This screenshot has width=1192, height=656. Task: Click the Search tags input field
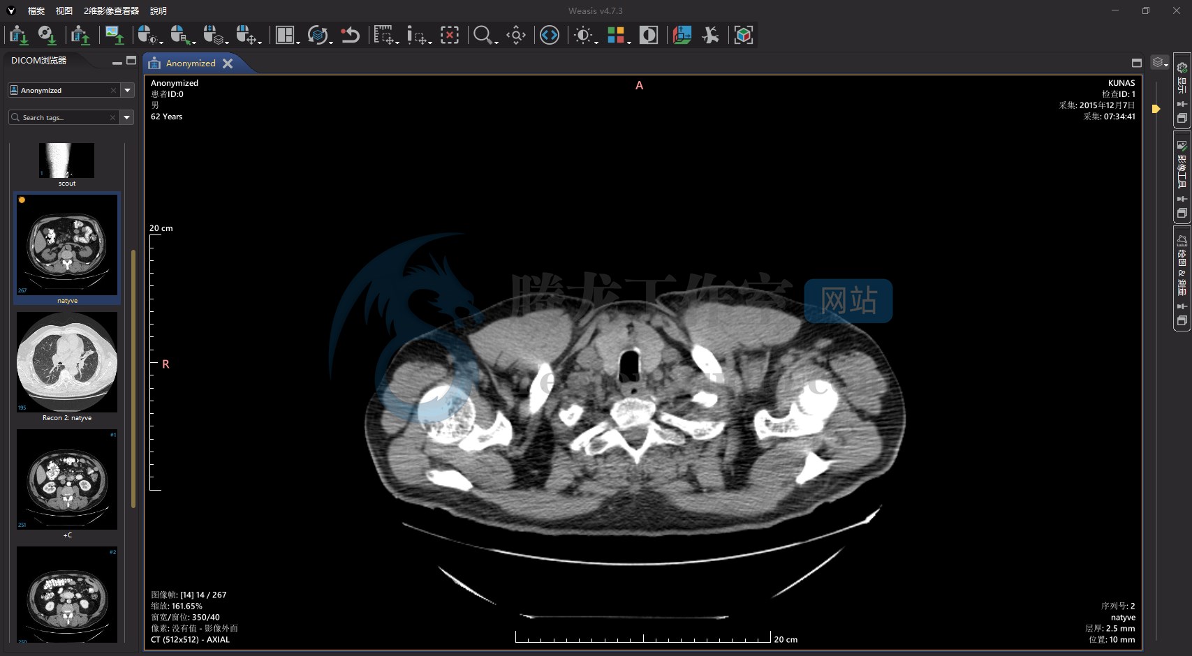[64, 117]
